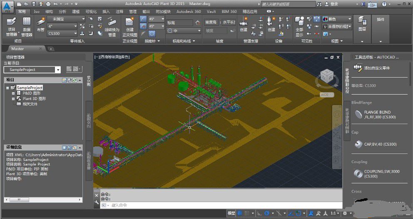Click the Autodesk Exchange X icon
This screenshot has width=413, height=219.
pyautogui.click(x=363, y=4)
